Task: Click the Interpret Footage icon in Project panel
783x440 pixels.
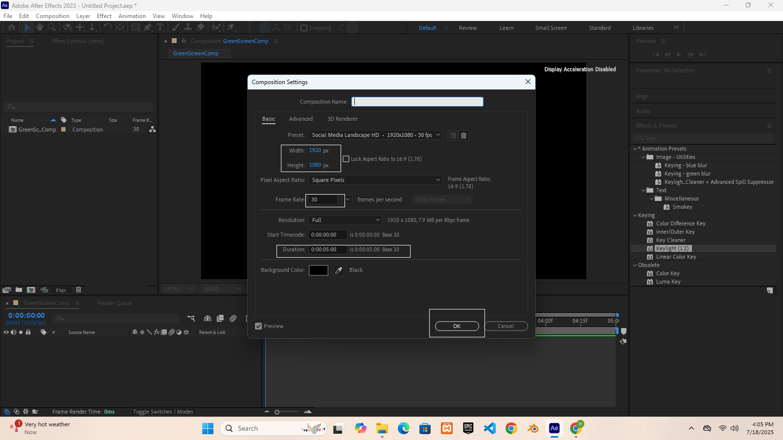Action: point(7,290)
